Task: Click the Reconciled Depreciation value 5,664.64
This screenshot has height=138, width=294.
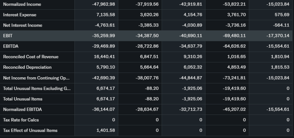Action: point(149,67)
